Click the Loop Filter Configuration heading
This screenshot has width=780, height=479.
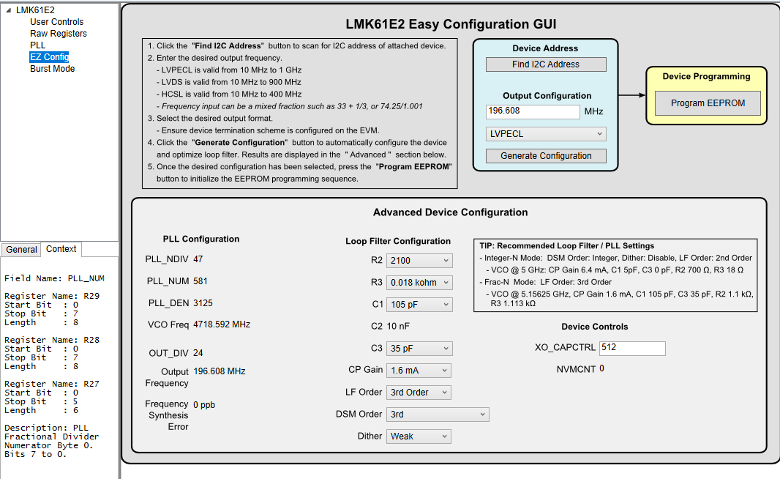(398, 241)
